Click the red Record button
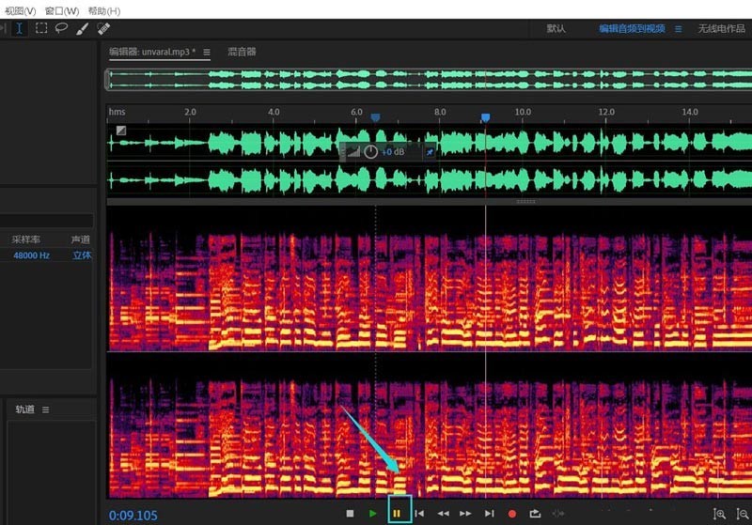 tap(512, 514)
